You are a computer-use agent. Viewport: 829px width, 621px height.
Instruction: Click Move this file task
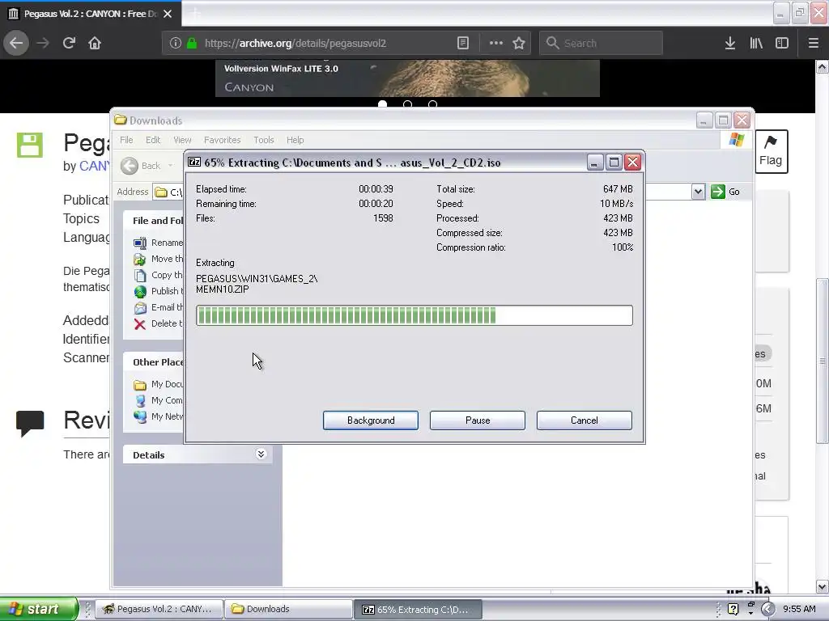(158, 259)
